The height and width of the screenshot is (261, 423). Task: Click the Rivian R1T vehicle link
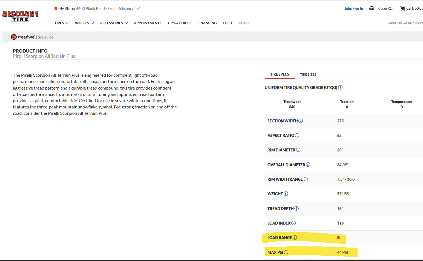click(385, 8)
